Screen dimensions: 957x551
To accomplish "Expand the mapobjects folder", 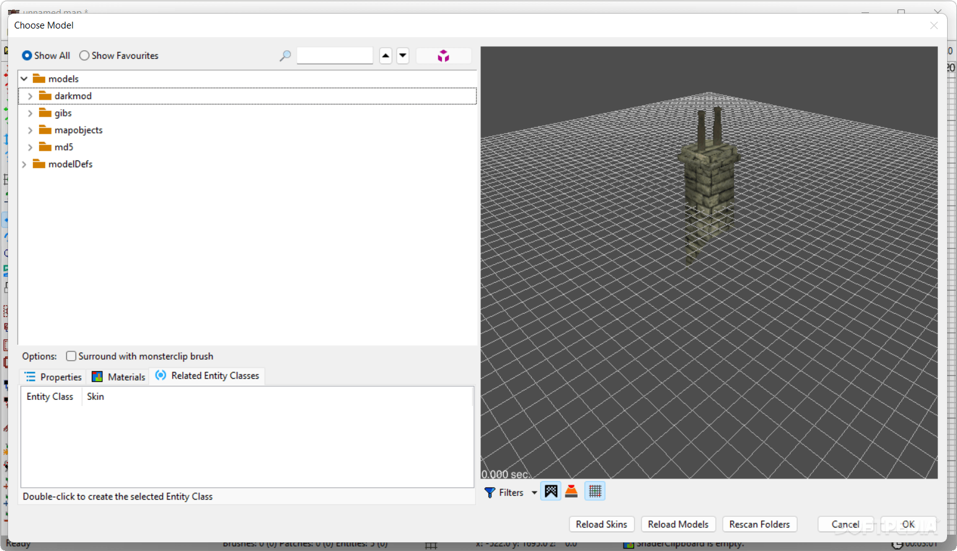I will click(x=30, y=130).
